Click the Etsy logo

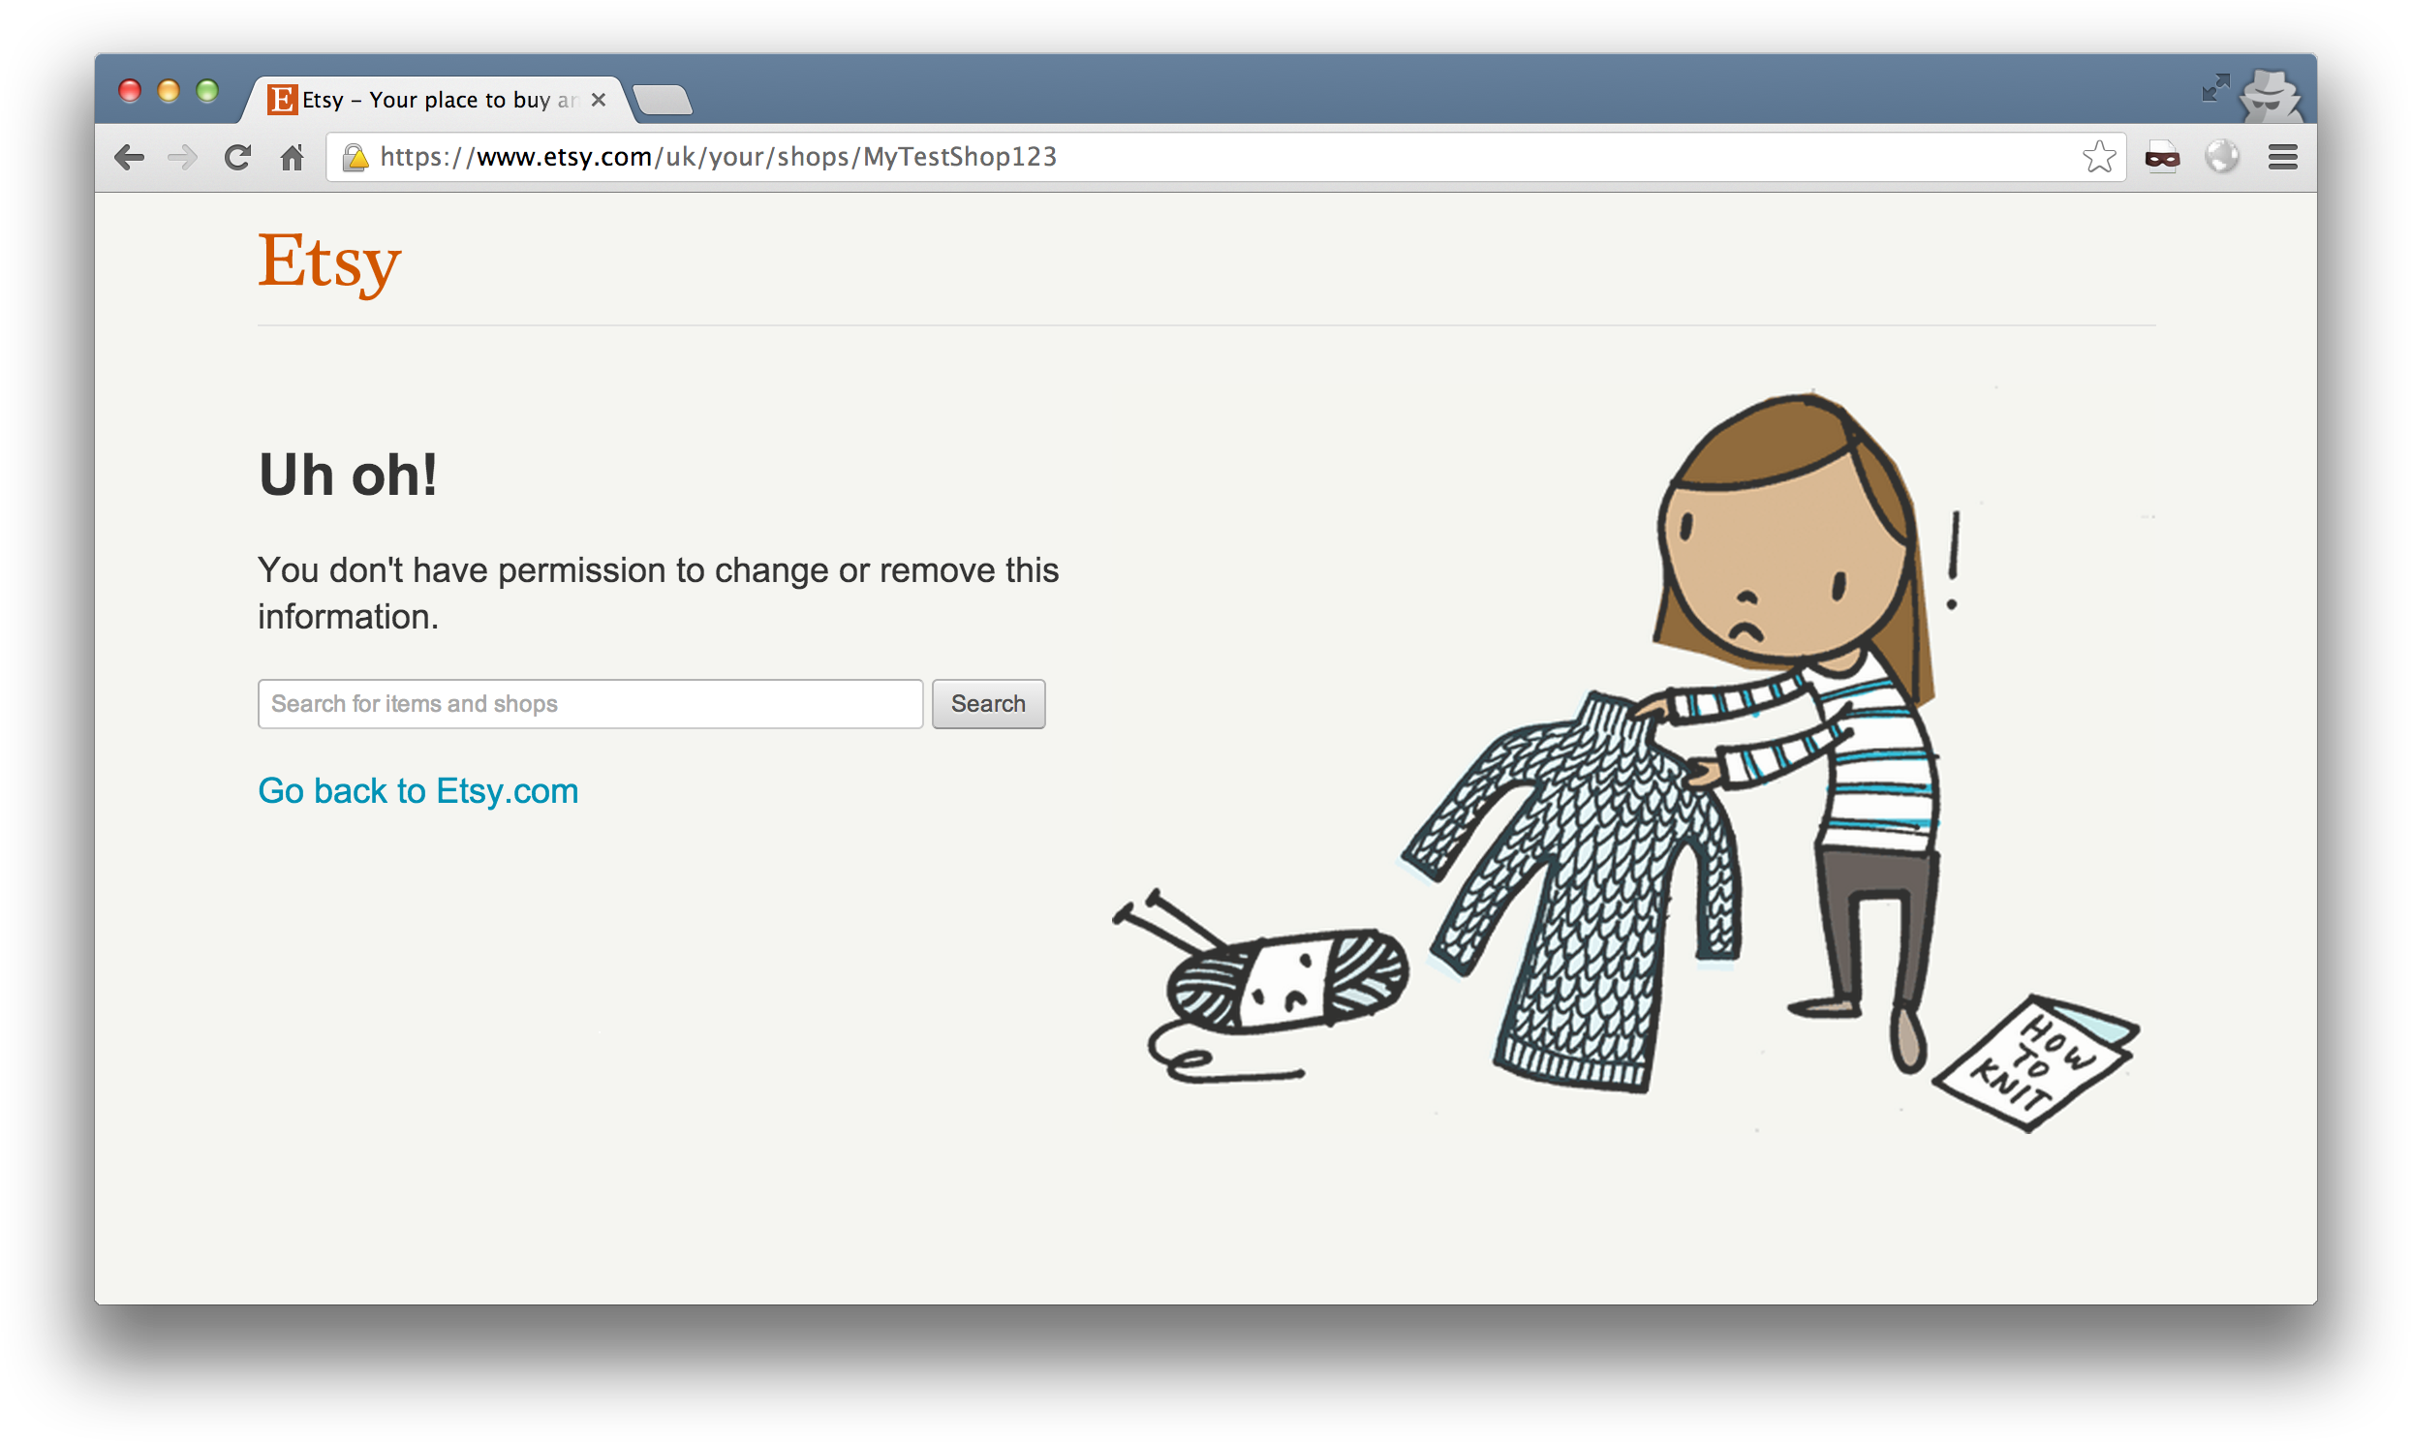tap(329, 261)
